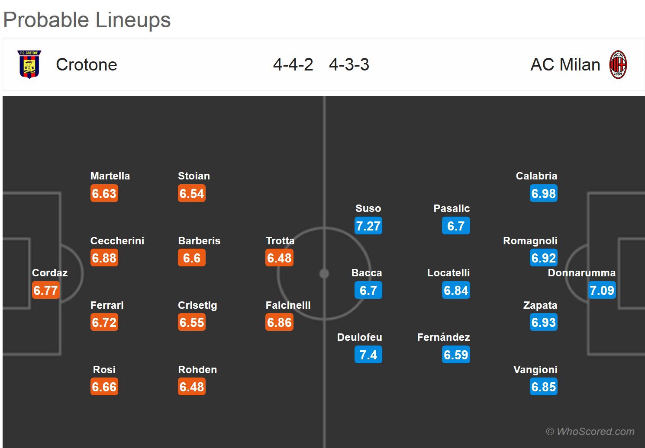Click Ceccherini's 6.88 rating badge

coord(104,258)
